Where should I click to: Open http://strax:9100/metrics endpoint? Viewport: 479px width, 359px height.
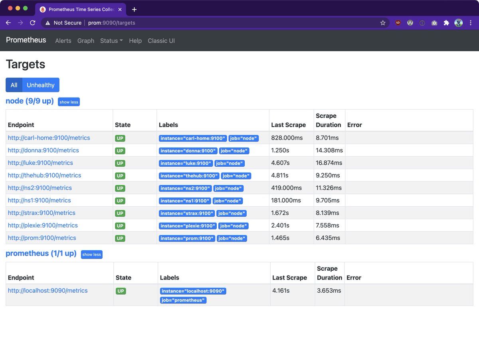42,213
